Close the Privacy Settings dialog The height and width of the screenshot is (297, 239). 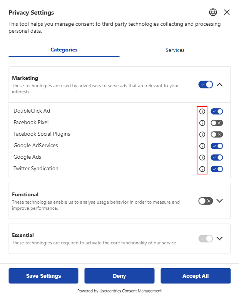click(x=227, y=12)
